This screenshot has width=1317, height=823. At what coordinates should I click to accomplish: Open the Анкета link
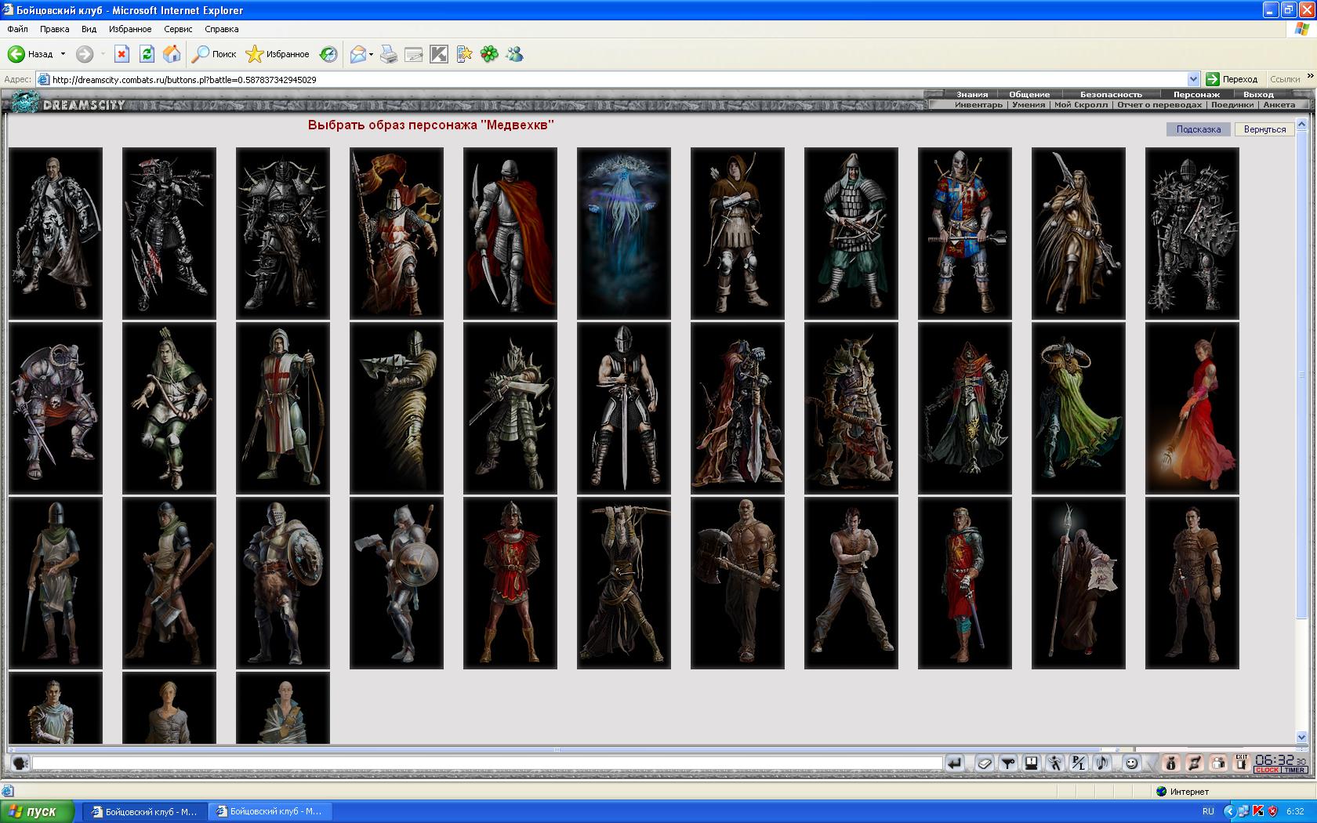[x=1279, y=104]
